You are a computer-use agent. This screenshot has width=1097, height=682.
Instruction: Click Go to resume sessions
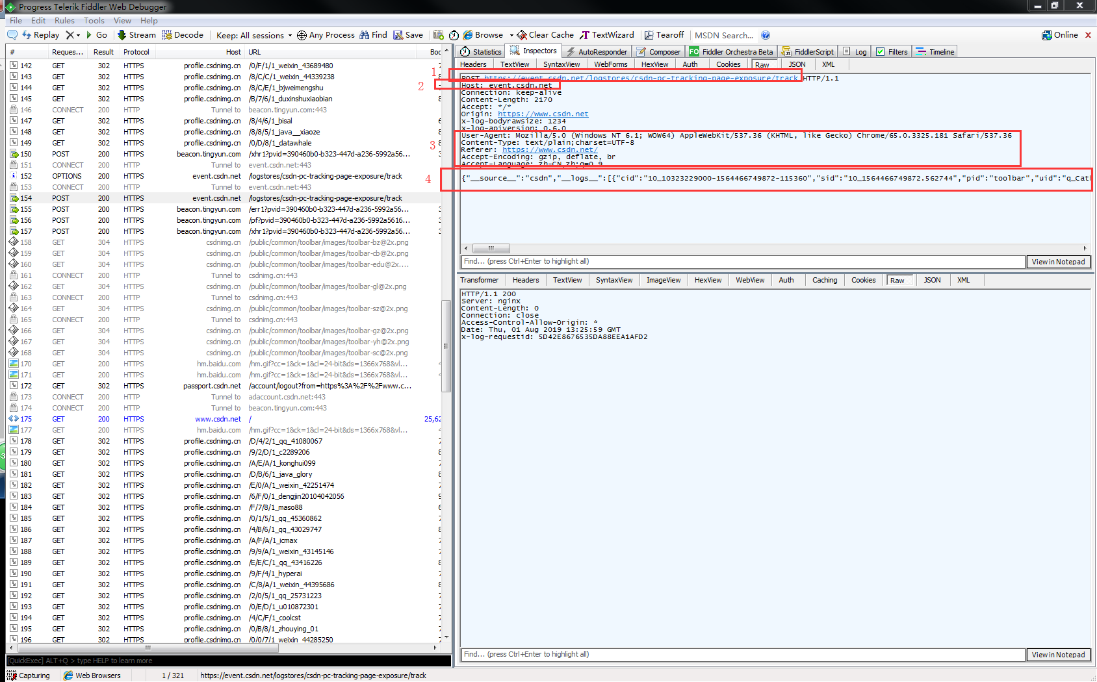point(97,35)
